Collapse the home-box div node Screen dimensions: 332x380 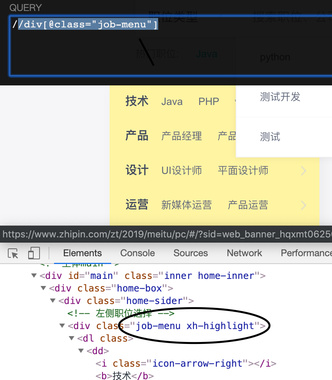click(x=43, y=288)
